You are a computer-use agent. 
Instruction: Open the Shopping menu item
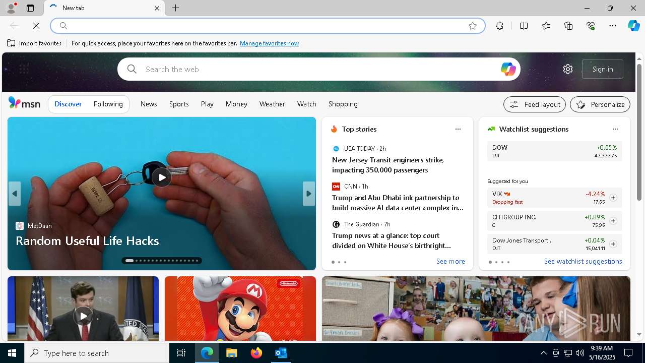tap(343, 104)
